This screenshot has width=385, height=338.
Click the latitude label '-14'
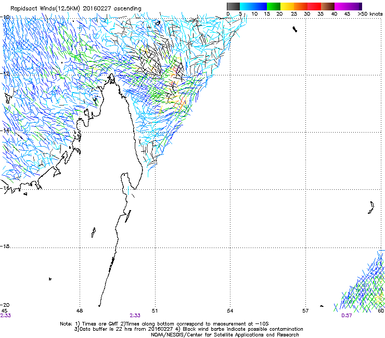5,131
